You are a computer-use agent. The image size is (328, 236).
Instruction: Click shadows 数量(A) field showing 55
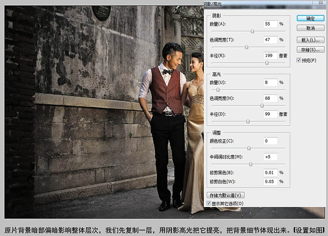pyautogui.click(x=270, y=24)
